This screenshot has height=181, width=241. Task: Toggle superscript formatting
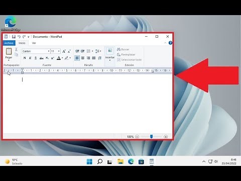[x=53, y=58]
